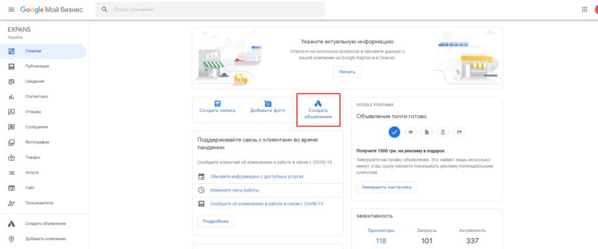The height and width of the screenshot is (249, 598).
Task: Click the bank step in ad progress
Action: point(443,132)
